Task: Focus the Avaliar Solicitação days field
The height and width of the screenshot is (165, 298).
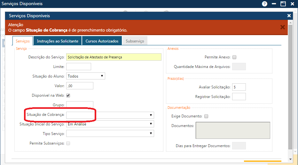Action: (239, 87)
